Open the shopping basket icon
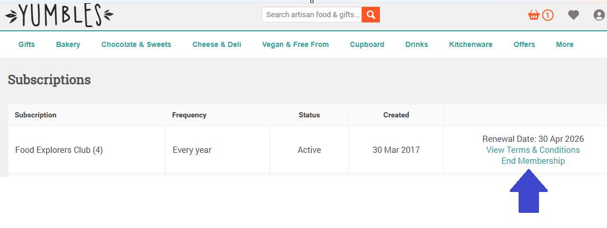 tap(534, 15)
